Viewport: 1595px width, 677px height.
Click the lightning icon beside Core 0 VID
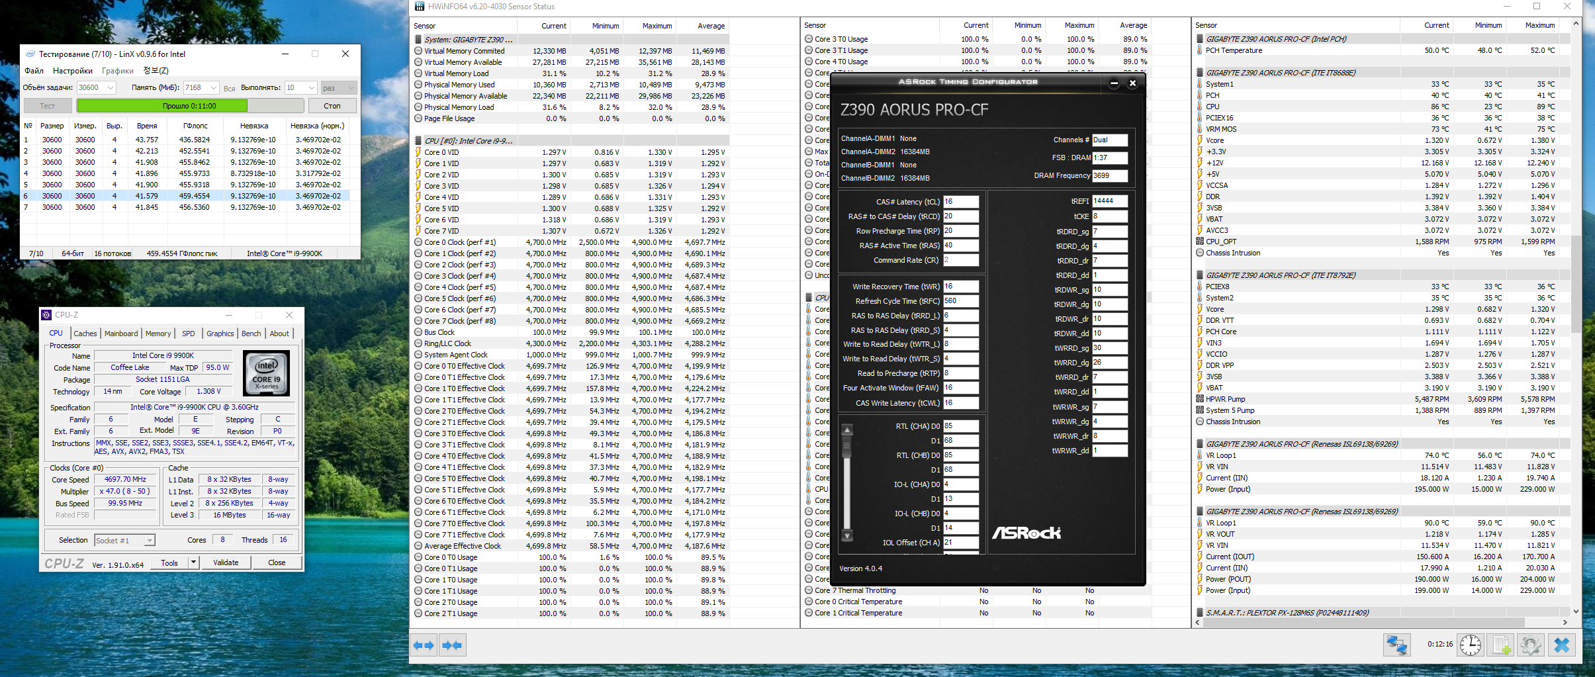(418, 152)
